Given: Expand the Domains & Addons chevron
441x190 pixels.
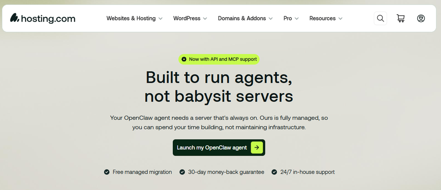Looking at the screenshot, I should coord(270,18).
